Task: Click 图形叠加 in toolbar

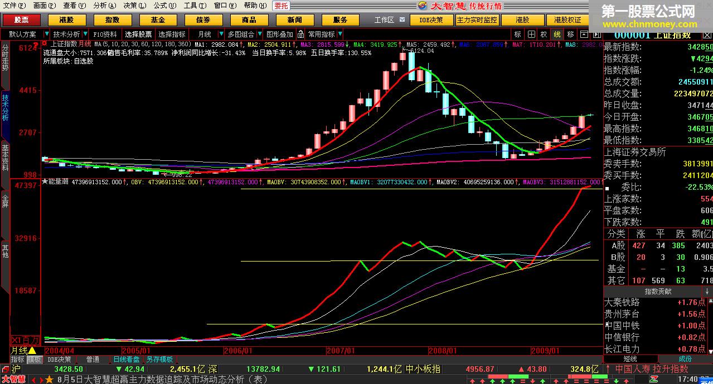Action: [x=279, y=35]
